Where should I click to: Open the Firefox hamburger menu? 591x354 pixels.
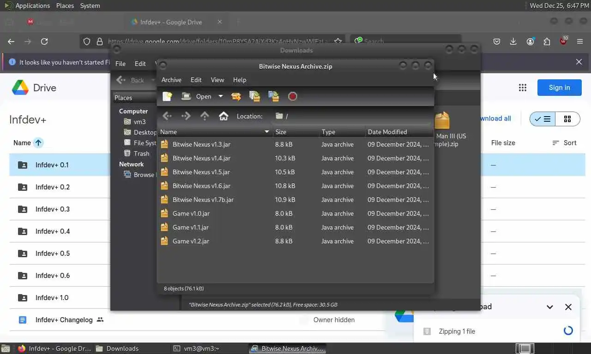click(580, 41)
